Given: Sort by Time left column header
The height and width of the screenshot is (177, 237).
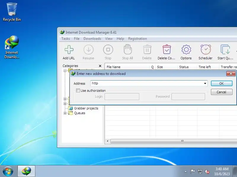Looking at the screenshot, I should [208, 67].
